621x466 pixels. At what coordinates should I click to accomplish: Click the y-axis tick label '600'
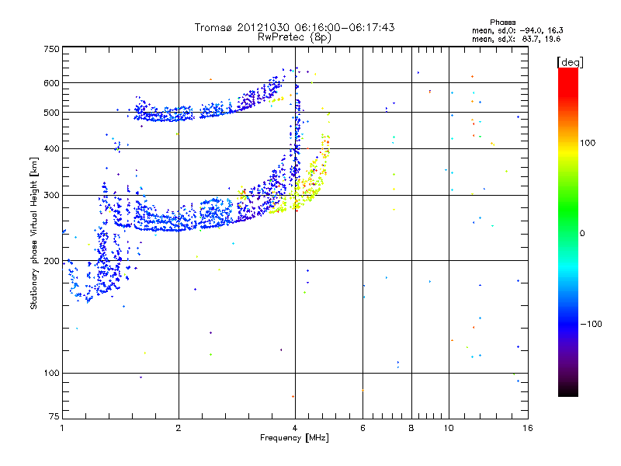[51, 83]
